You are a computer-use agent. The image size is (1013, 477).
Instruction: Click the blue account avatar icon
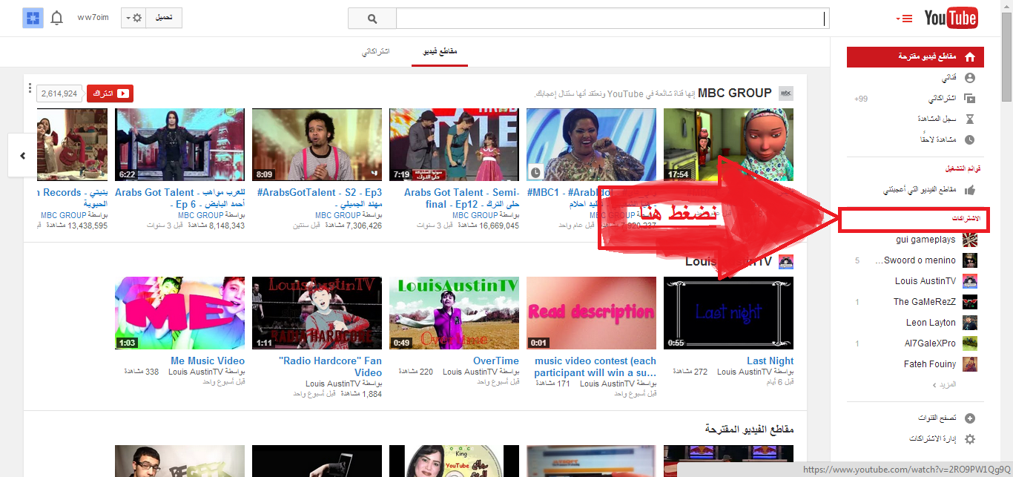33,18
